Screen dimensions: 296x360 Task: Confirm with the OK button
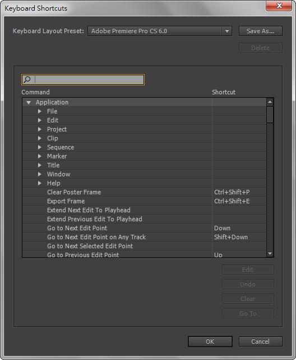click(x=210, y=341)
